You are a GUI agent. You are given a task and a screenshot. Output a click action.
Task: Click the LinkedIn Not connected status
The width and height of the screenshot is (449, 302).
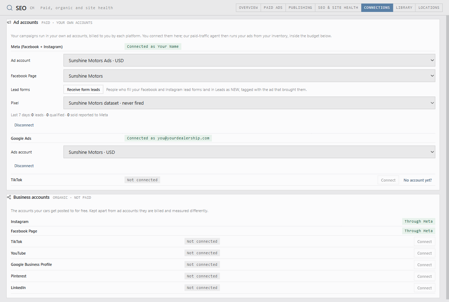click(x=202, y=288)
